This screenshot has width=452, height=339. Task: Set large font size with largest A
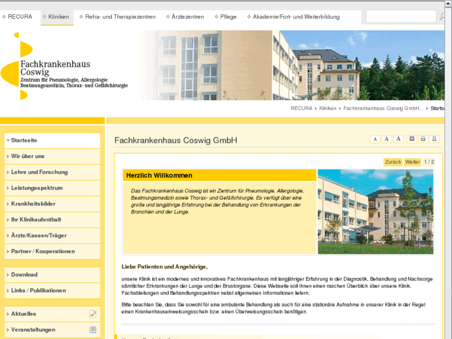tap(398, 139)
